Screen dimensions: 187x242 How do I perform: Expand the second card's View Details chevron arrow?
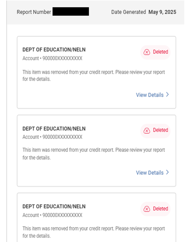tap(168, 172)
